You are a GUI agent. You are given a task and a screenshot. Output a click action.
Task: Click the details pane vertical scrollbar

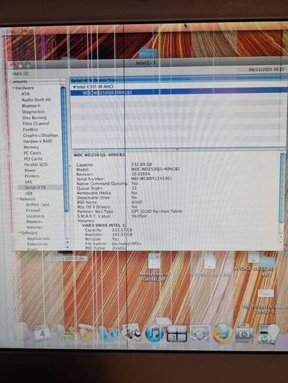[282, 188]
